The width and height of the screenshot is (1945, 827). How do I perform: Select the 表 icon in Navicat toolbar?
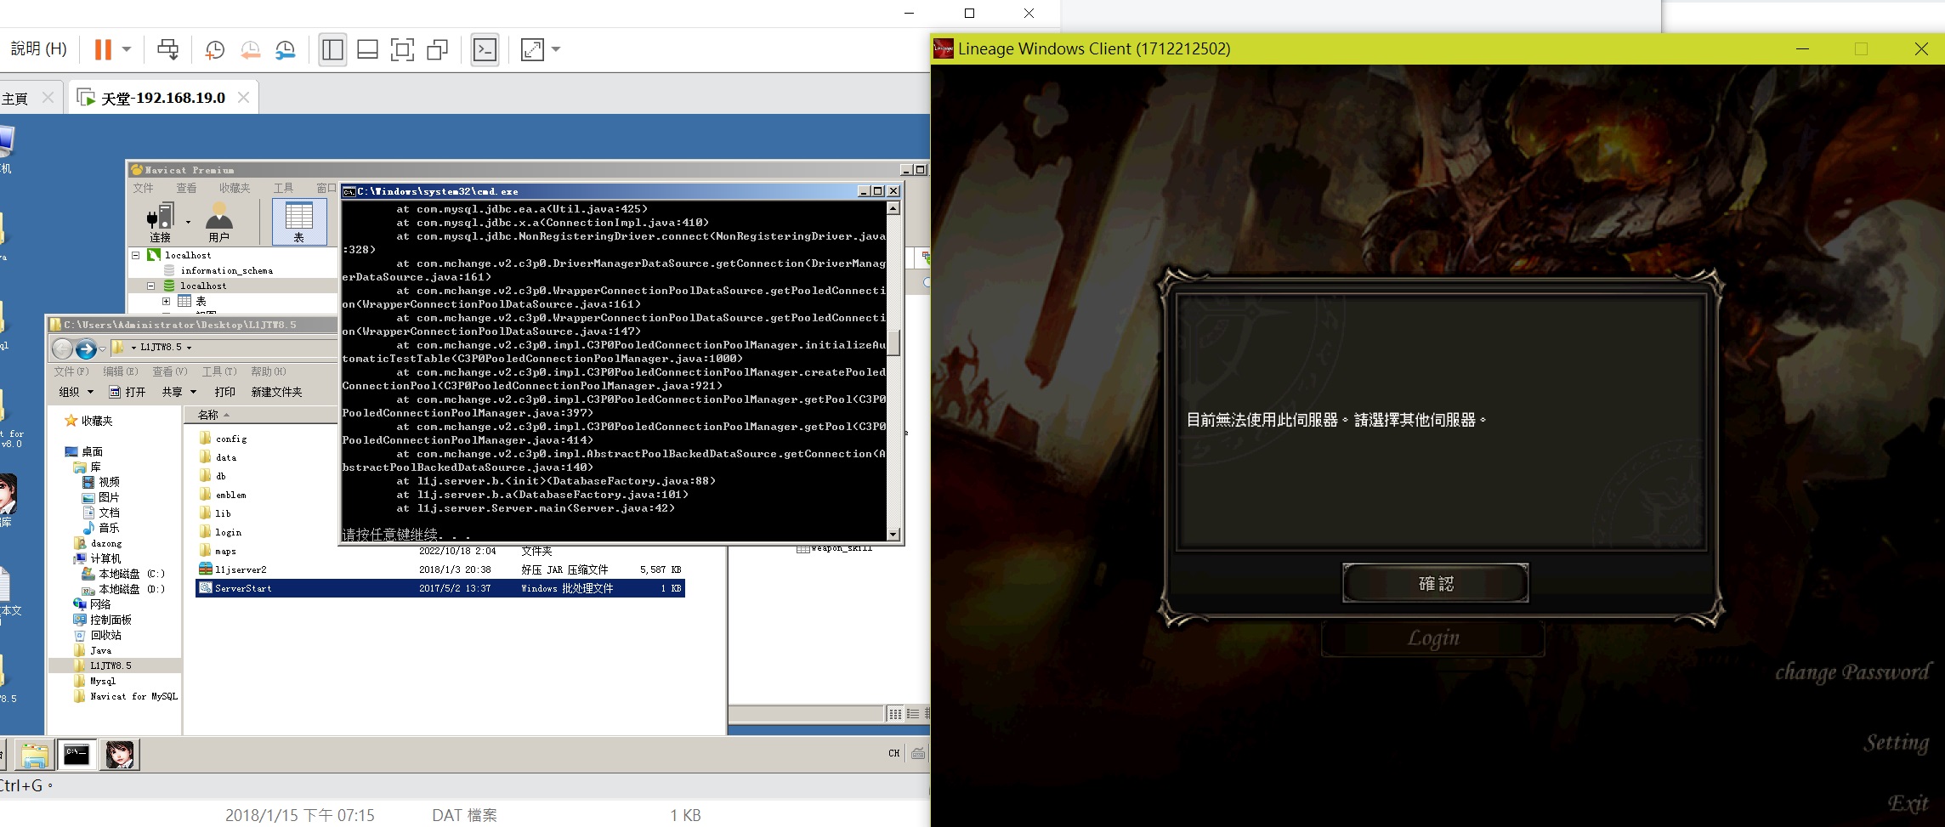click(299, 222)
